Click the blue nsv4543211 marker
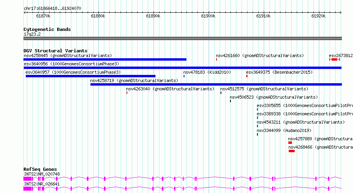Screen dimensions: 353x193 pyautogui.click(x=257, y=126)
